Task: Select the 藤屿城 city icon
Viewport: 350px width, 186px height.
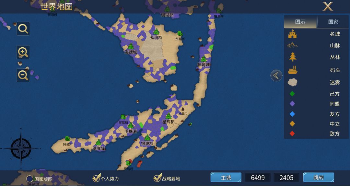Action: (203, 59)
